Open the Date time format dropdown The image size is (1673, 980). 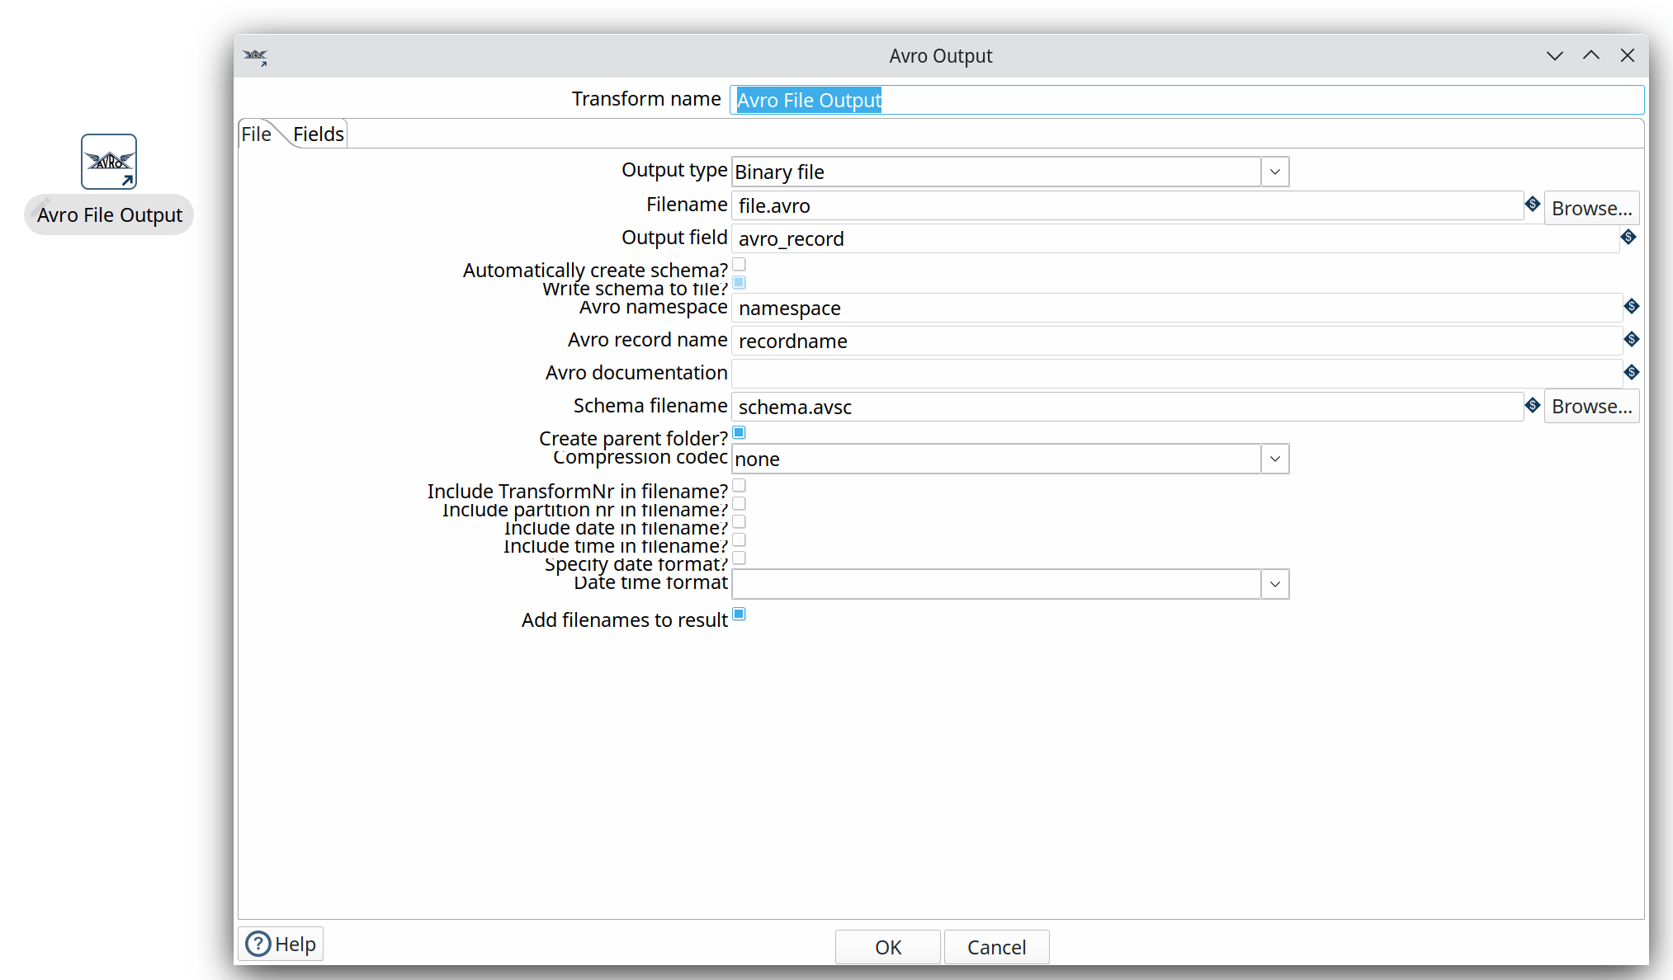point(1274,583)
